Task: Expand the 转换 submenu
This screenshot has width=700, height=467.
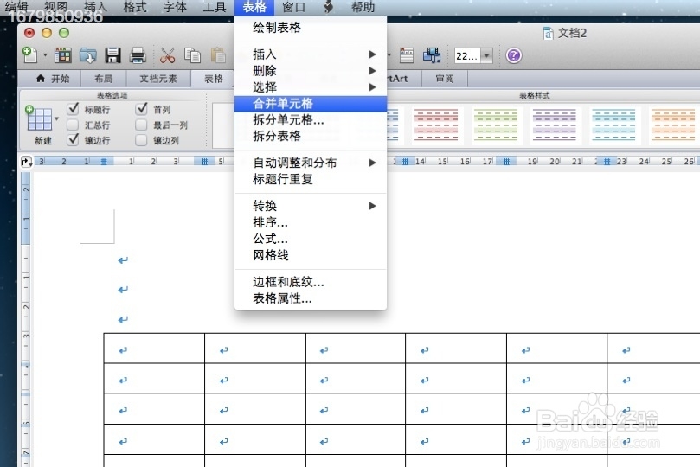Action: (311, 206)
